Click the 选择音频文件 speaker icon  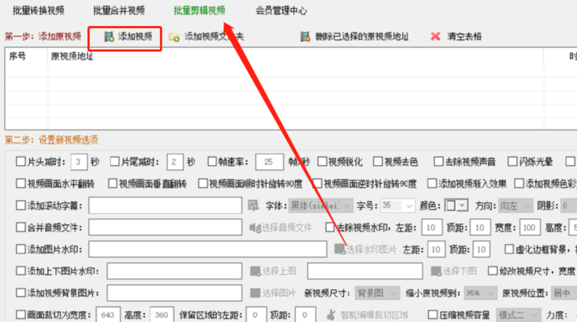(x=255, y=227)
